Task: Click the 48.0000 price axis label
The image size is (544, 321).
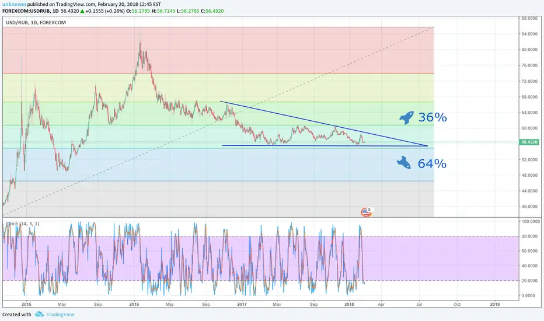Action: 530,175
